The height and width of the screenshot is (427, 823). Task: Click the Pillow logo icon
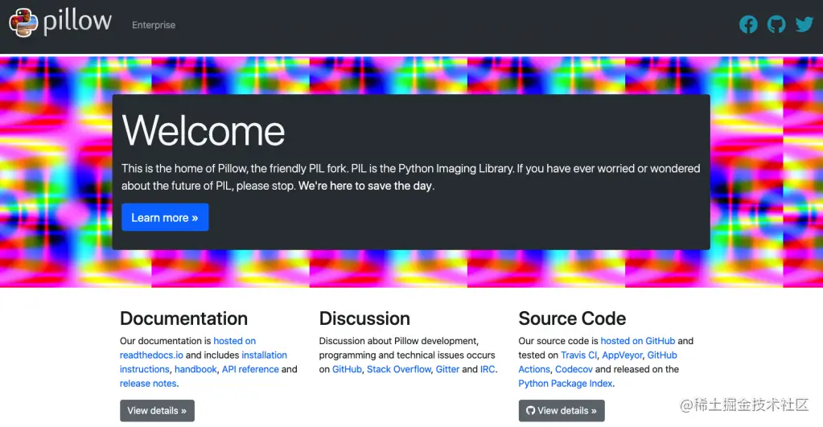tap(24, 23)
